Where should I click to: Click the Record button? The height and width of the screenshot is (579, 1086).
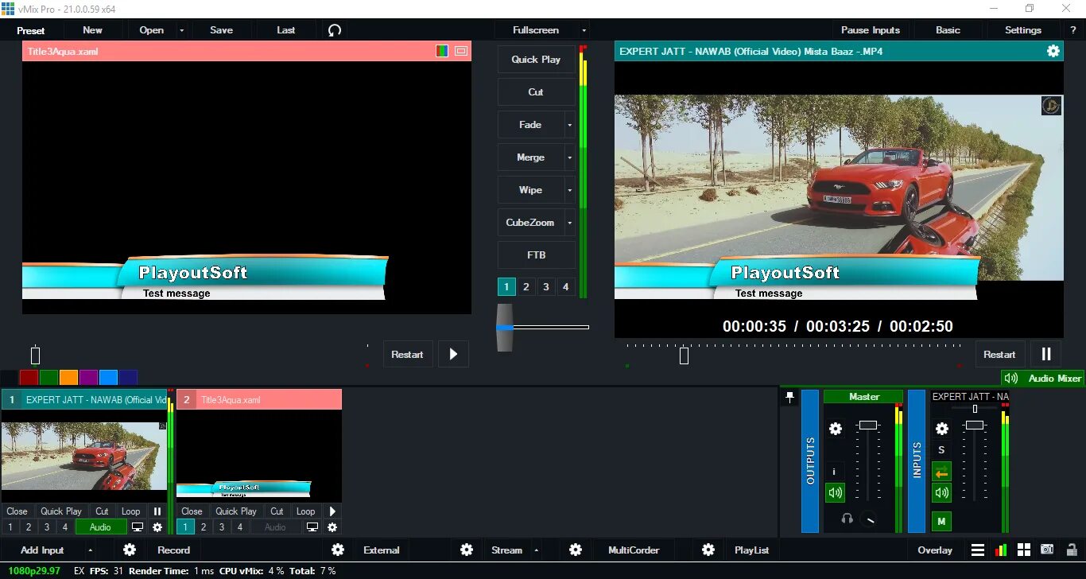point(173,550)
